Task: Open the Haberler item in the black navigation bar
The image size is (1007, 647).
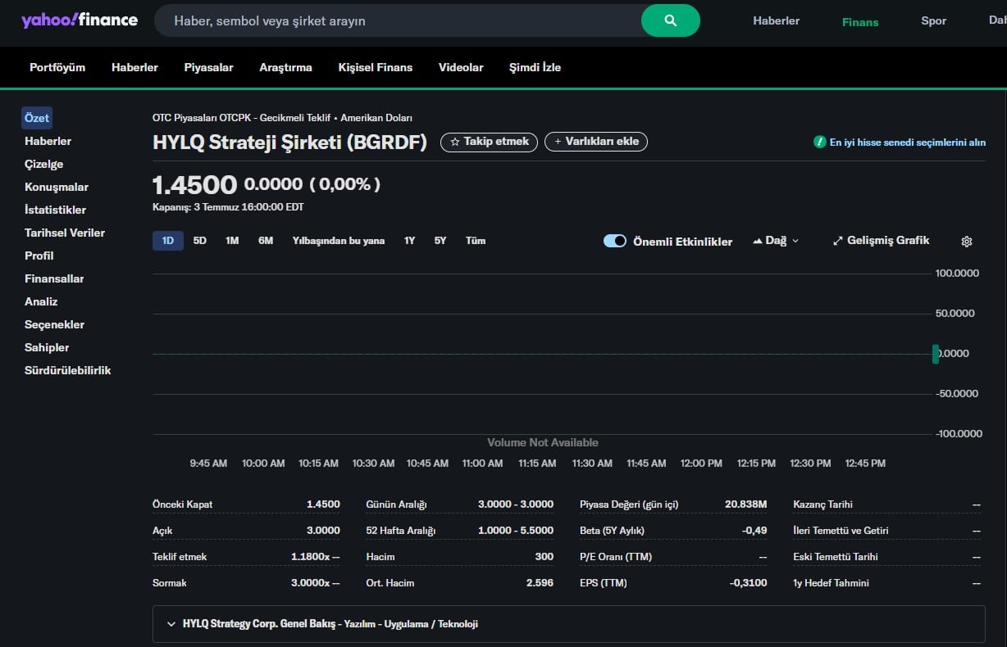Action: click(134, 67)
